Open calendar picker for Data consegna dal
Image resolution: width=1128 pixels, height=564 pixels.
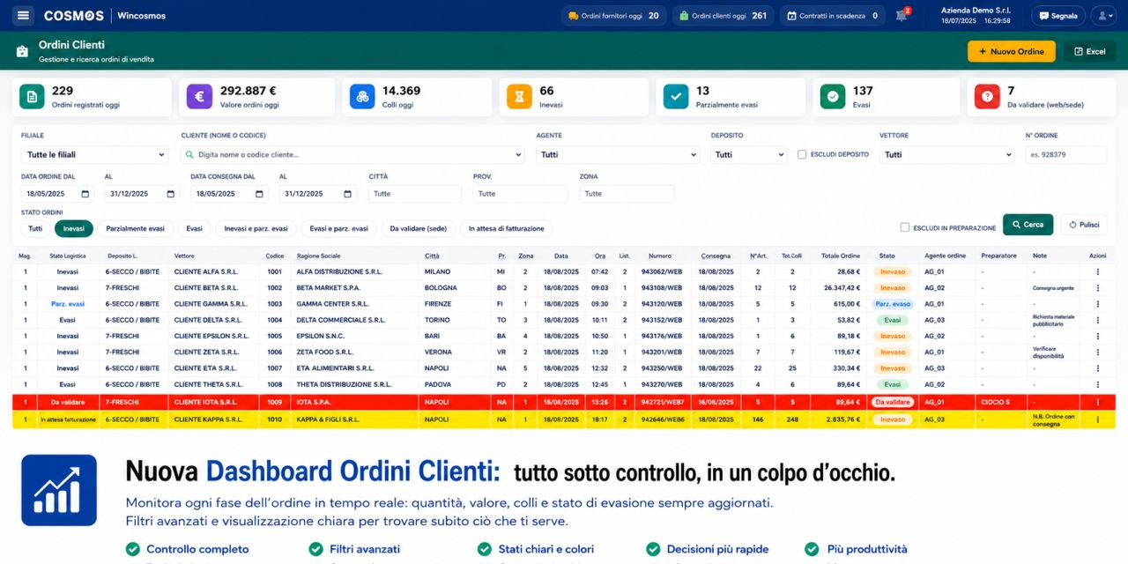[260, 194]
